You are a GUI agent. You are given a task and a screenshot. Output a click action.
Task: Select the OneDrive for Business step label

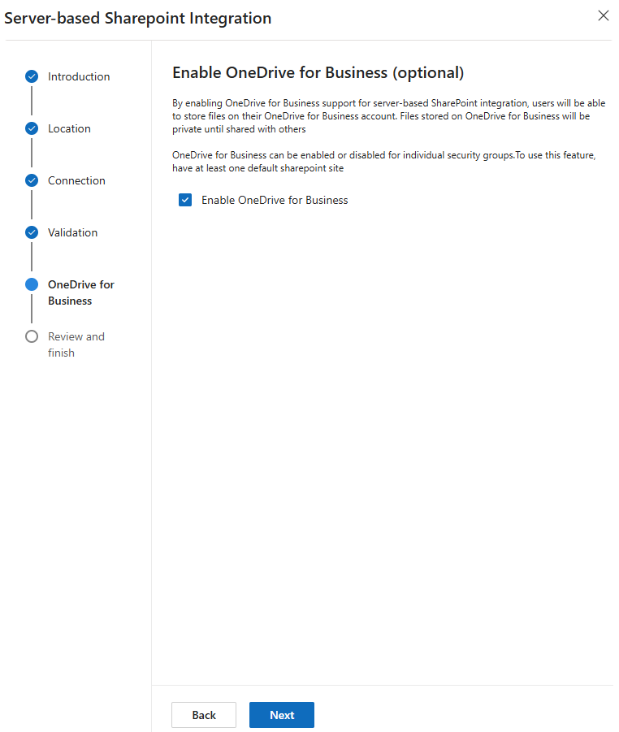point(80,292)
